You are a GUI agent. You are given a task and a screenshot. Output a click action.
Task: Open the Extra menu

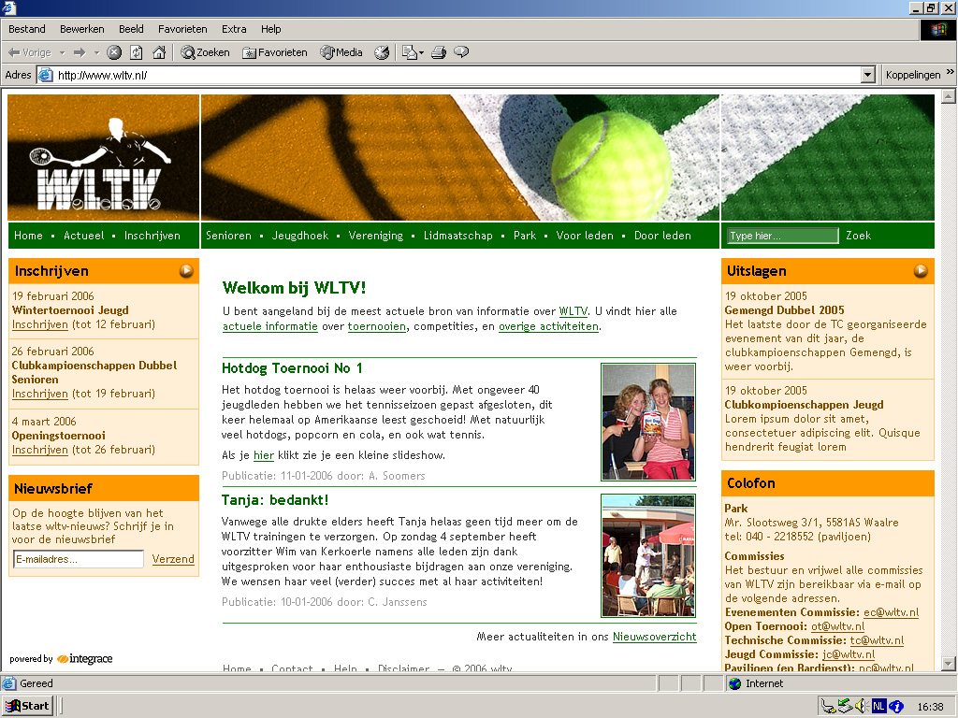click(x=234, y=29)
